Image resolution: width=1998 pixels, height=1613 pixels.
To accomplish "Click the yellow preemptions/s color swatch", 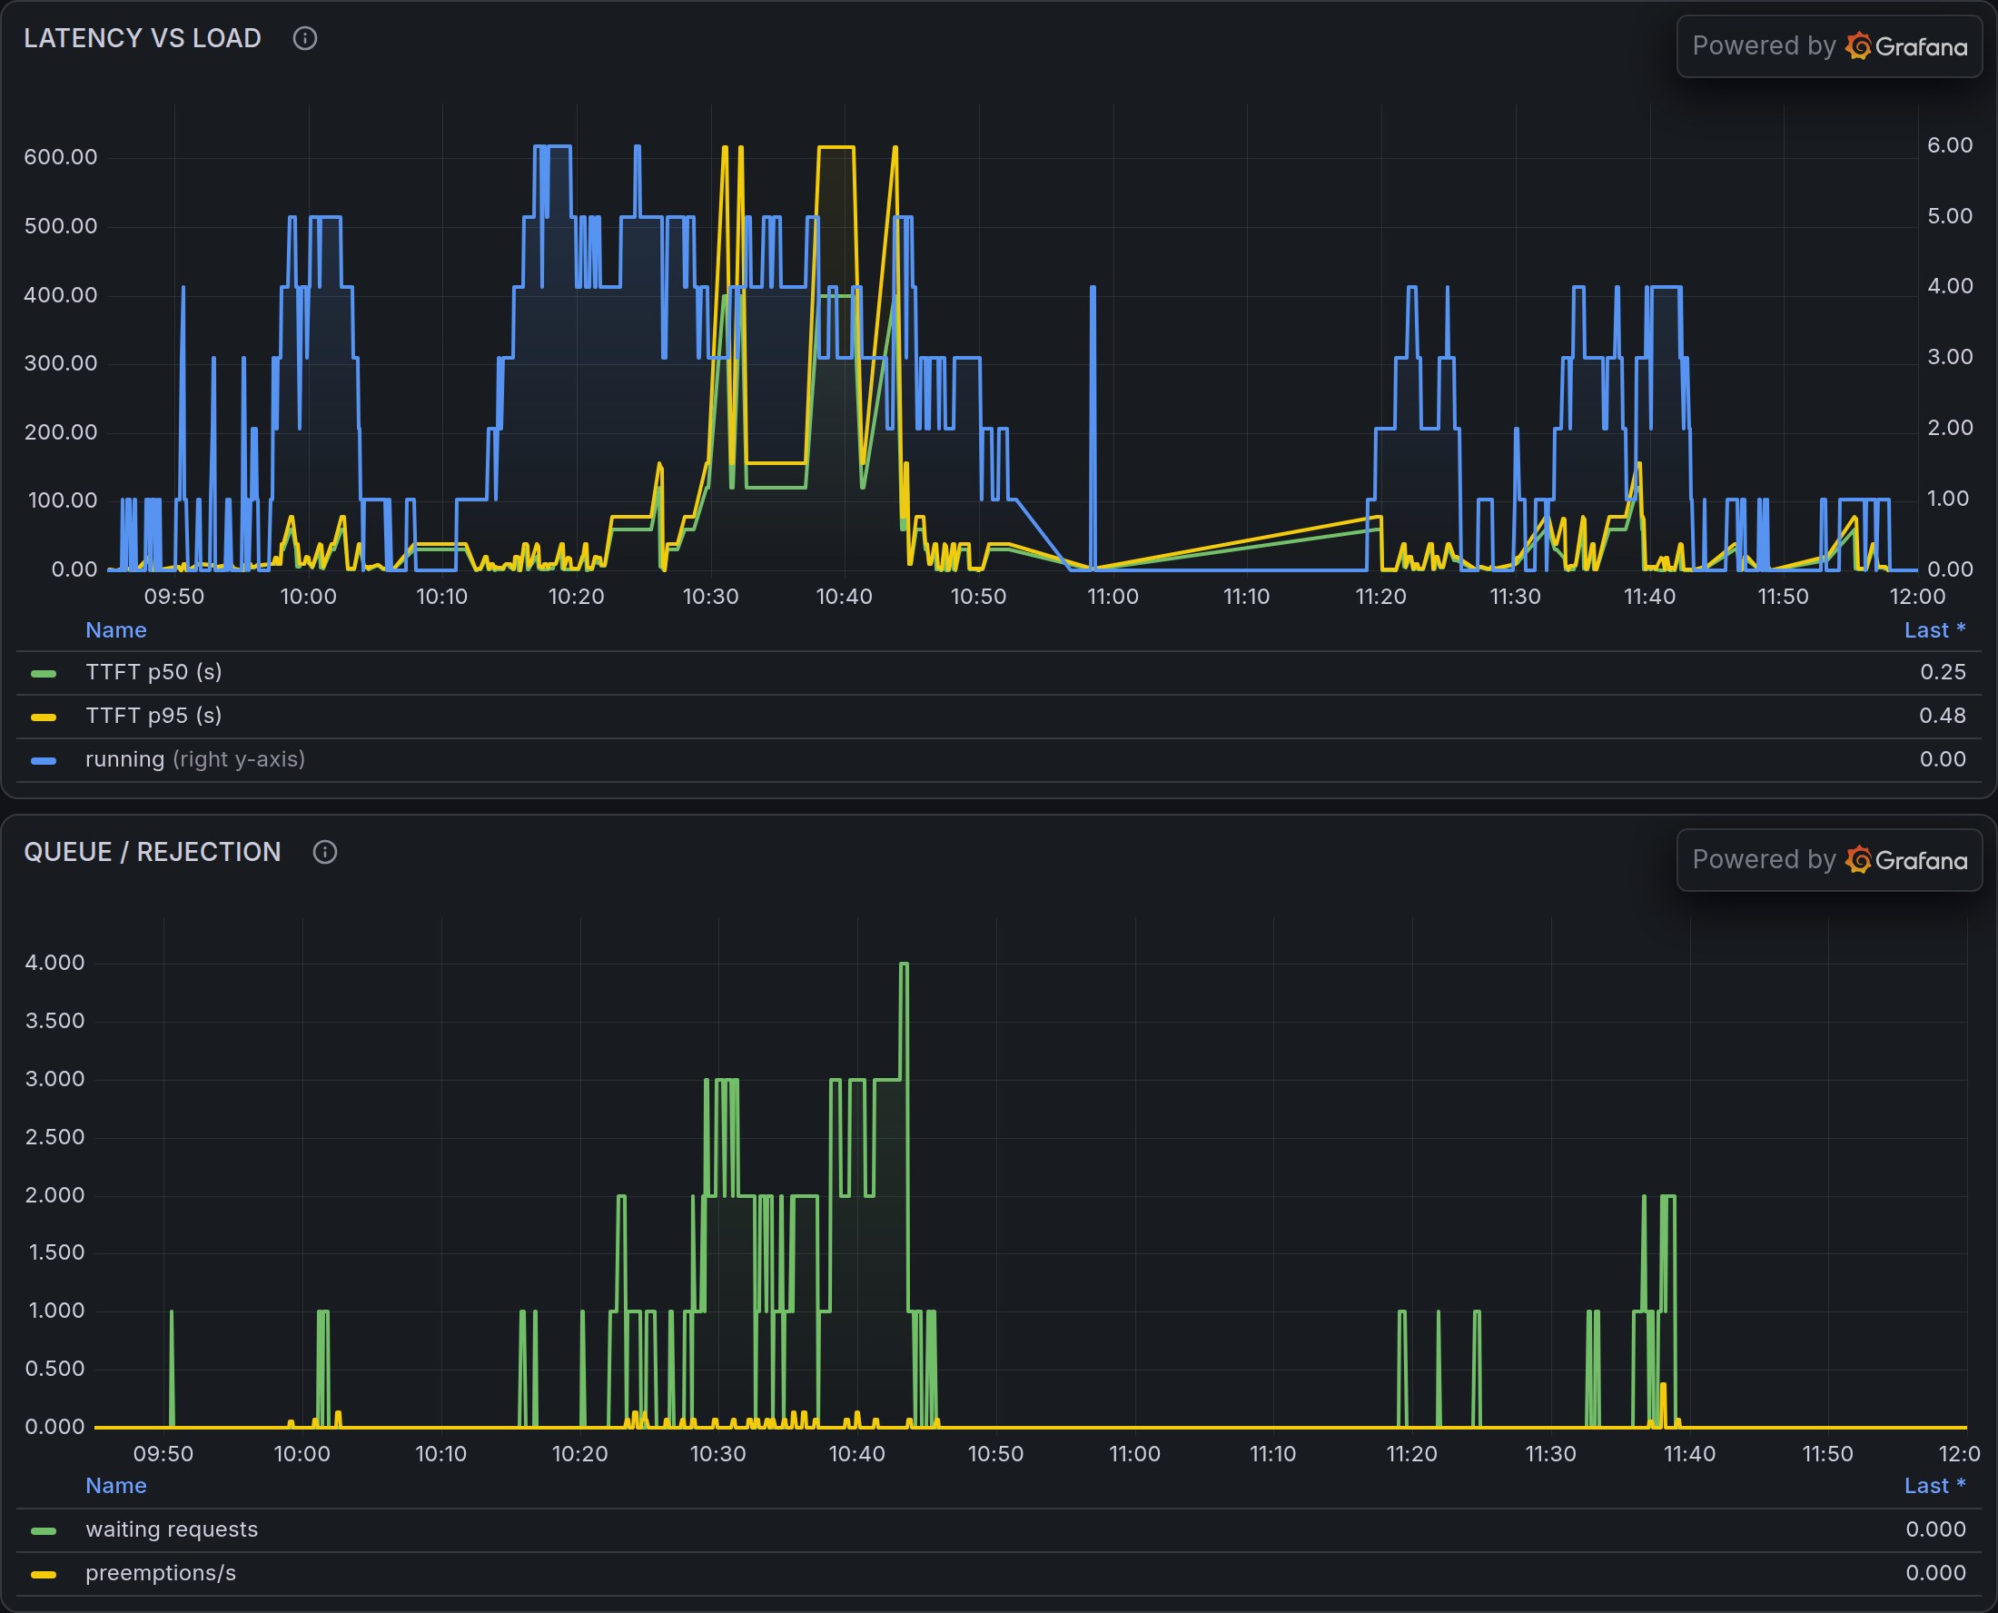I will tap(44, 1575).
